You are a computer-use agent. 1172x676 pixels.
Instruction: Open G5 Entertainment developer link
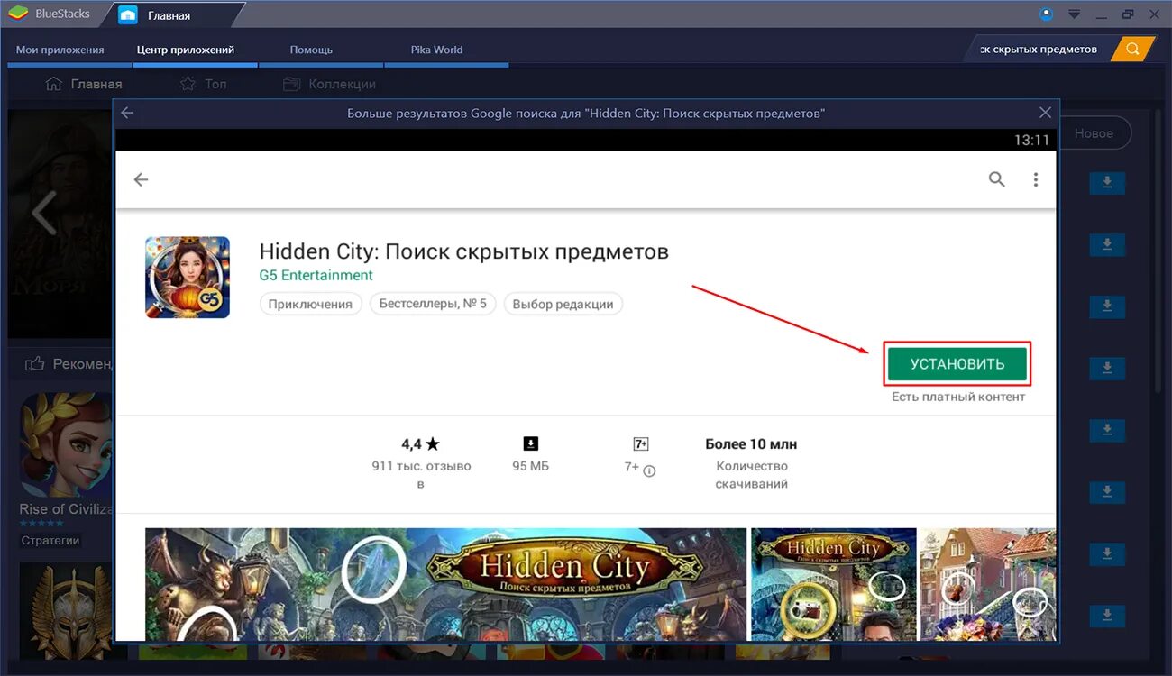316,275
